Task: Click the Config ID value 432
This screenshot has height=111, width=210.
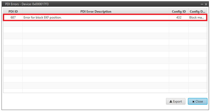Action: pyautogui.click(x=179, y=18)
